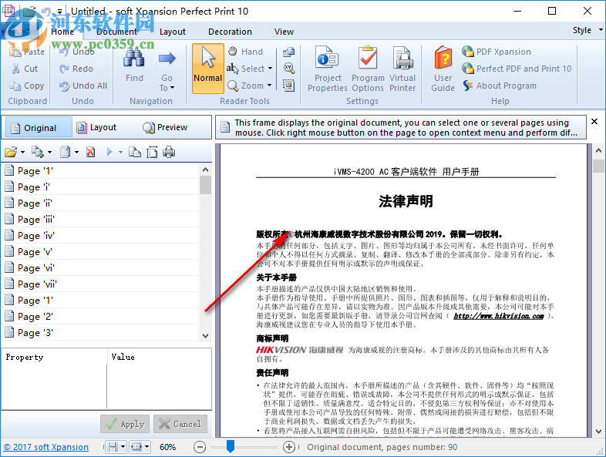
Task: Click the select pages icon
Action: point(65,152)
